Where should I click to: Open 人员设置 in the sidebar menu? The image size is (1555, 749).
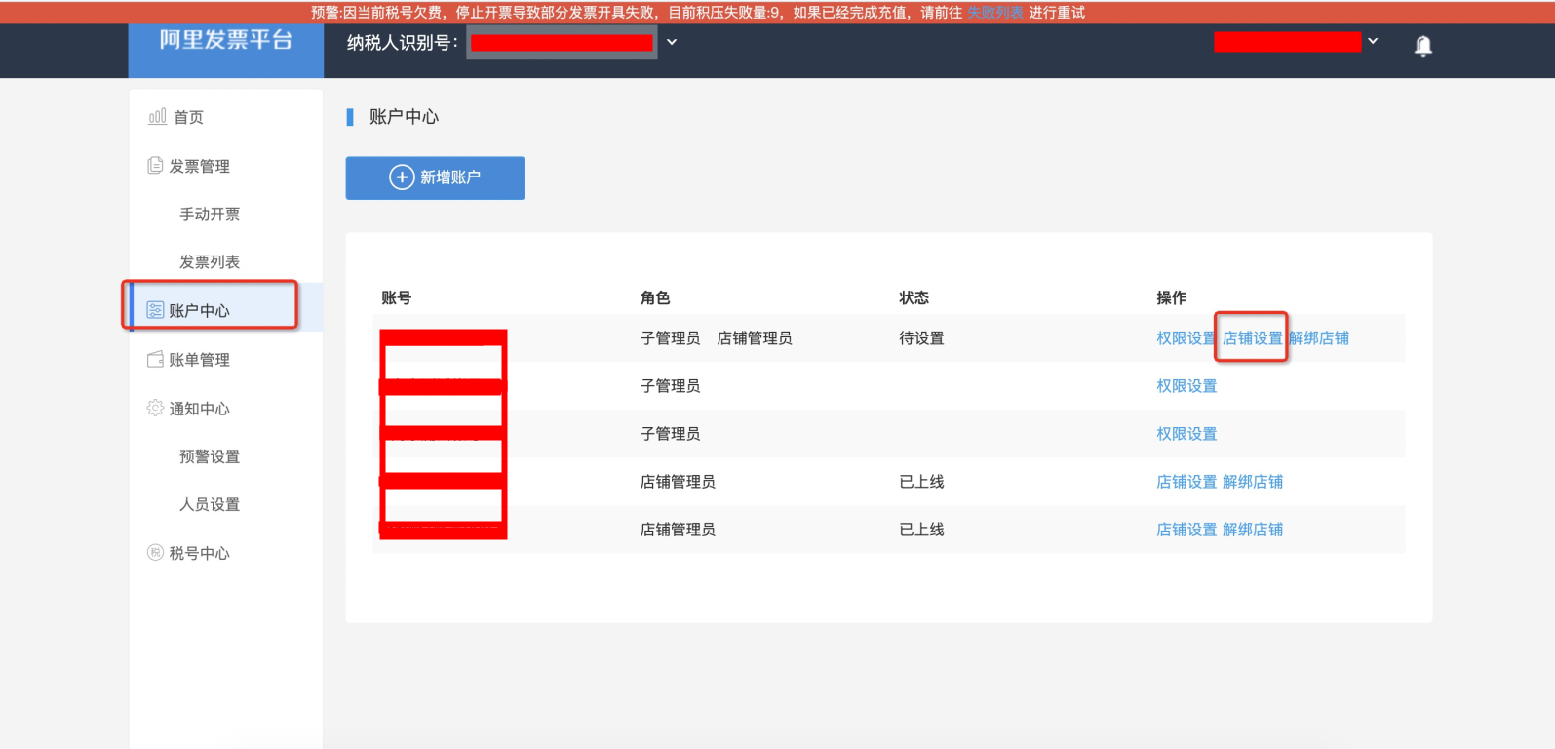(210, 504)
